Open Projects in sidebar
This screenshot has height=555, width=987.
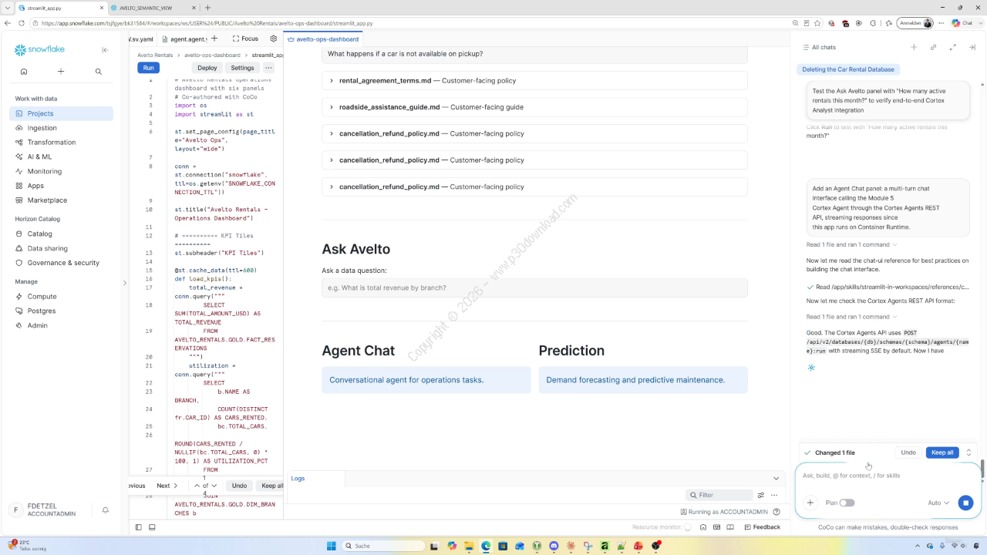[61, 113]
